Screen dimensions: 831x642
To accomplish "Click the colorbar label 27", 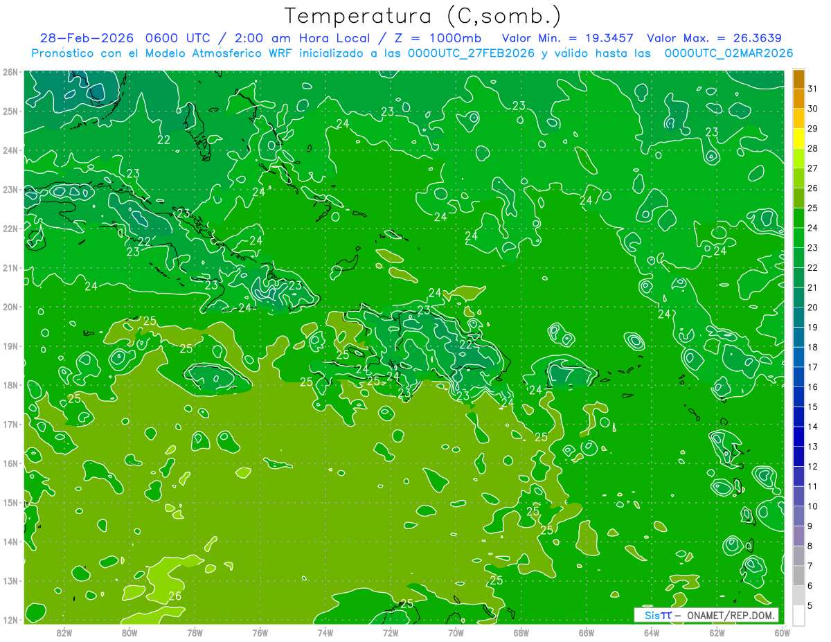I will click(813, 168).
